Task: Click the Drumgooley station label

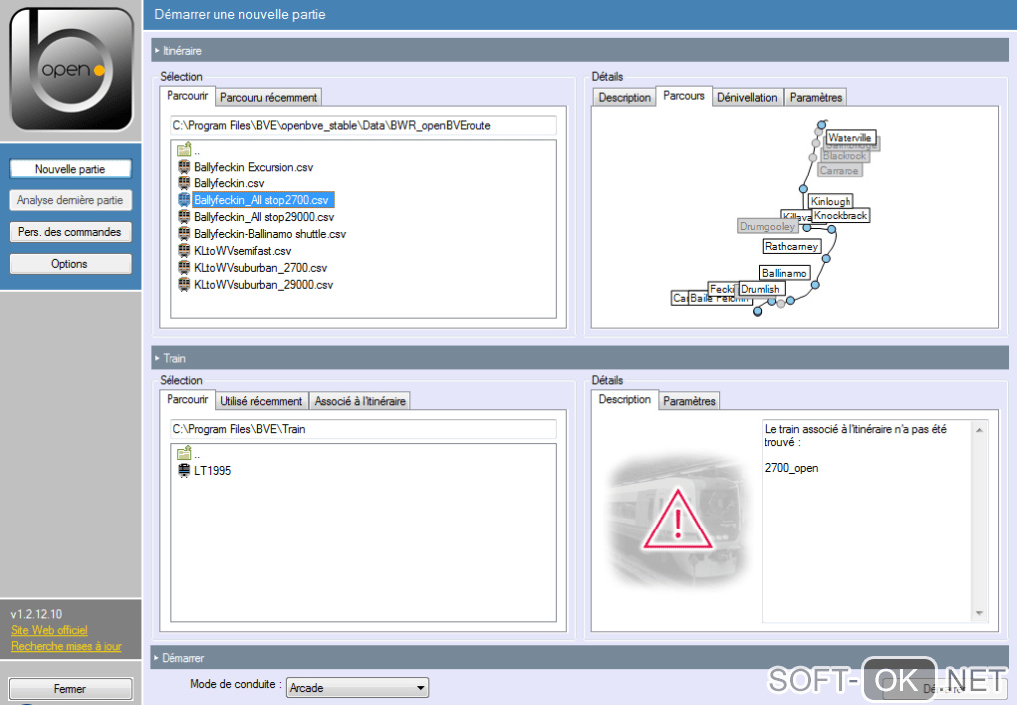Action: [x=768, y=226]
